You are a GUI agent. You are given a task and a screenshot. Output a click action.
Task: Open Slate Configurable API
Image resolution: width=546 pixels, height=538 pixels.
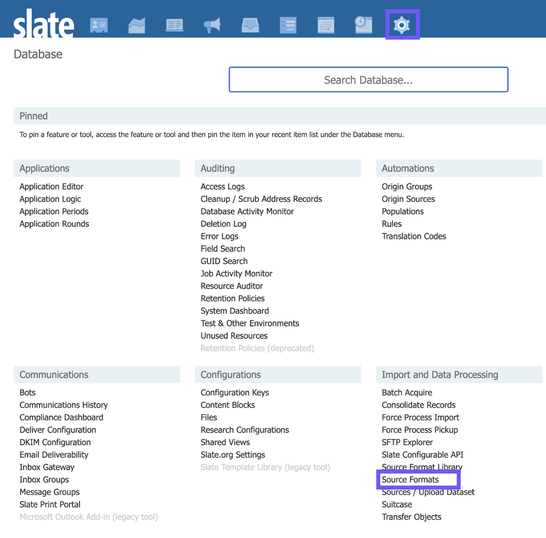[x=423, y=454]
